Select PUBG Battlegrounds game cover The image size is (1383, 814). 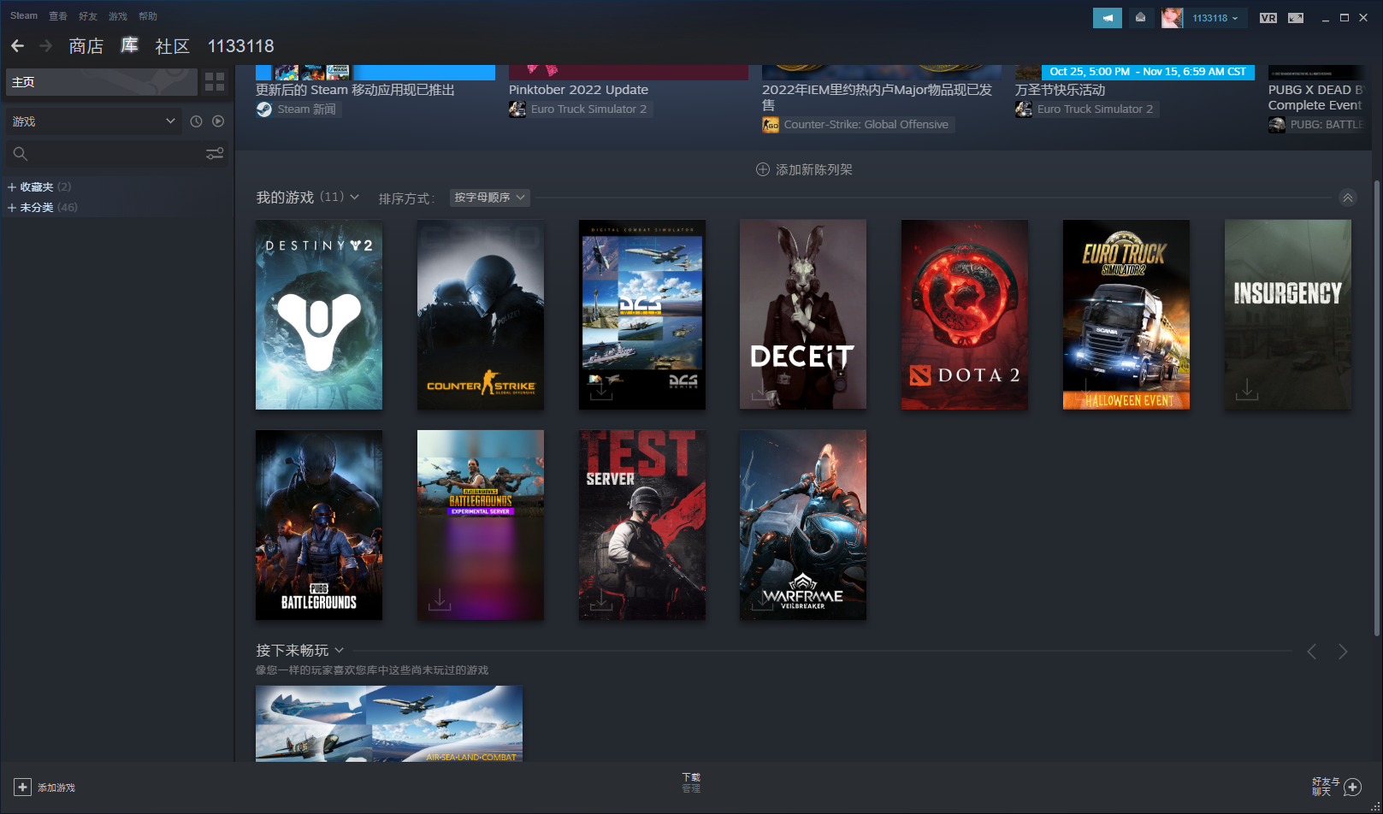click(319, 525)
